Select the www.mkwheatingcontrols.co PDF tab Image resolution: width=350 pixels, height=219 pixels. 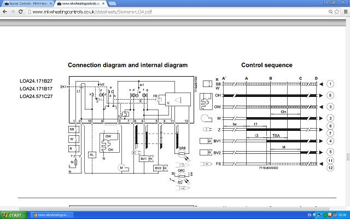coord(79,3)
